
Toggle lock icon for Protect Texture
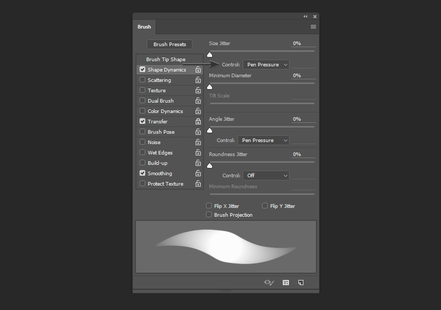[x=198, y=184]
